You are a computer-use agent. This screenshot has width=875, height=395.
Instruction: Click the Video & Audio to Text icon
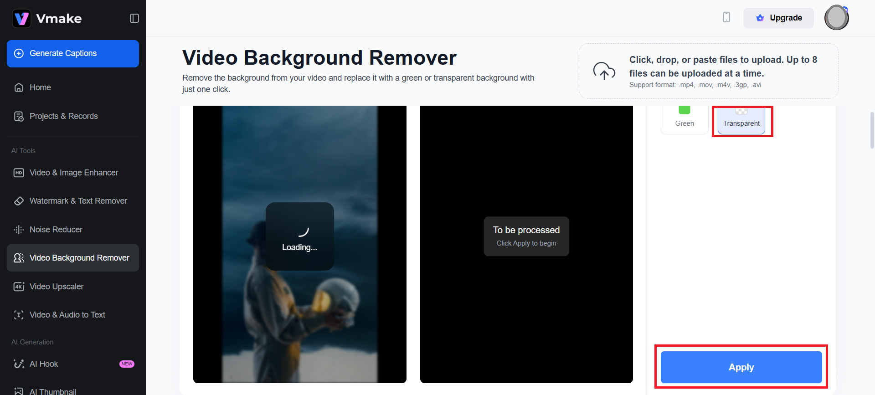click(x=19, y=315)
